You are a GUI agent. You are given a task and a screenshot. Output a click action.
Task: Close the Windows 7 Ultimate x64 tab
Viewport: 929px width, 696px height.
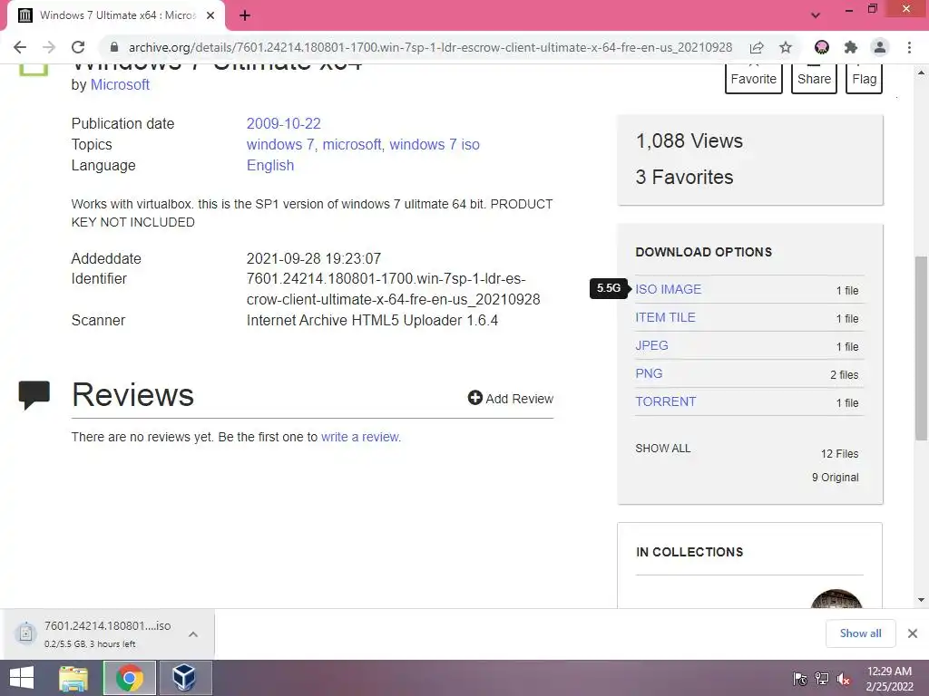point(210,15)
